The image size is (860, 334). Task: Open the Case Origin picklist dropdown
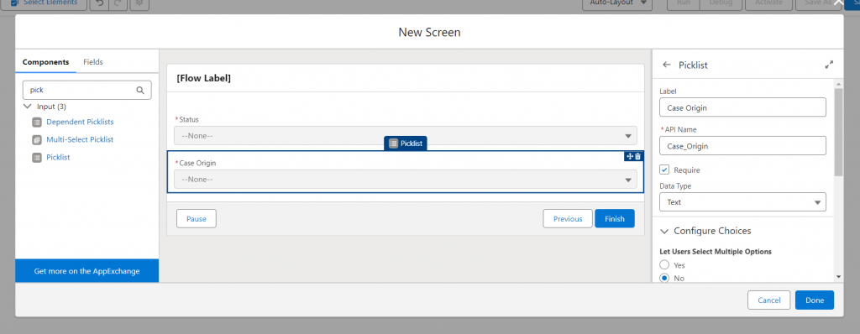click(406, 180)
